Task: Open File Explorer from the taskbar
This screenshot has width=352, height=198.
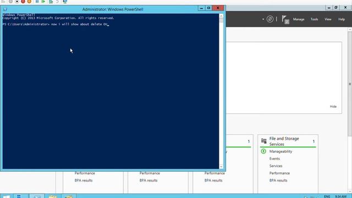Action: 53,196
